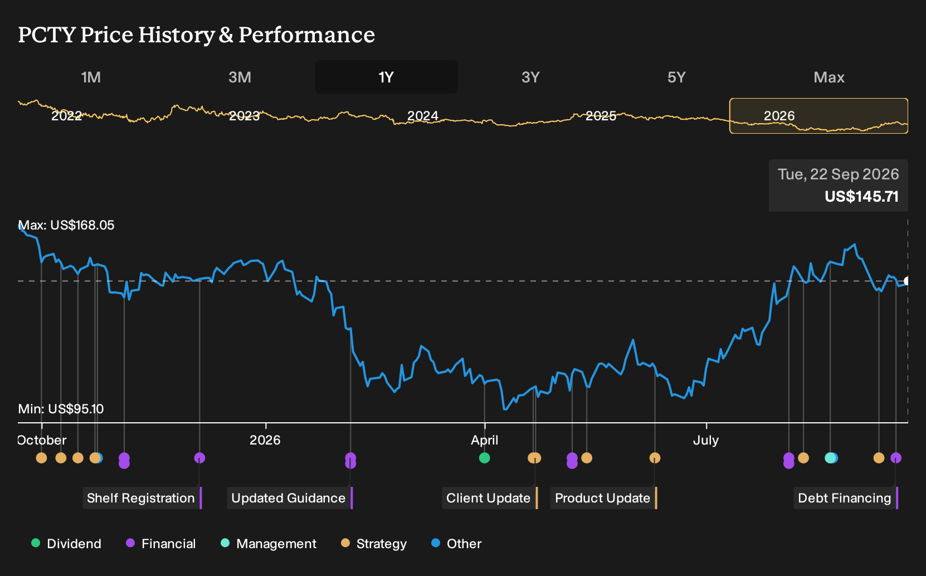The image size is (926, 576).
Task: Switch to the 1M time range tab
Action: 91,77
